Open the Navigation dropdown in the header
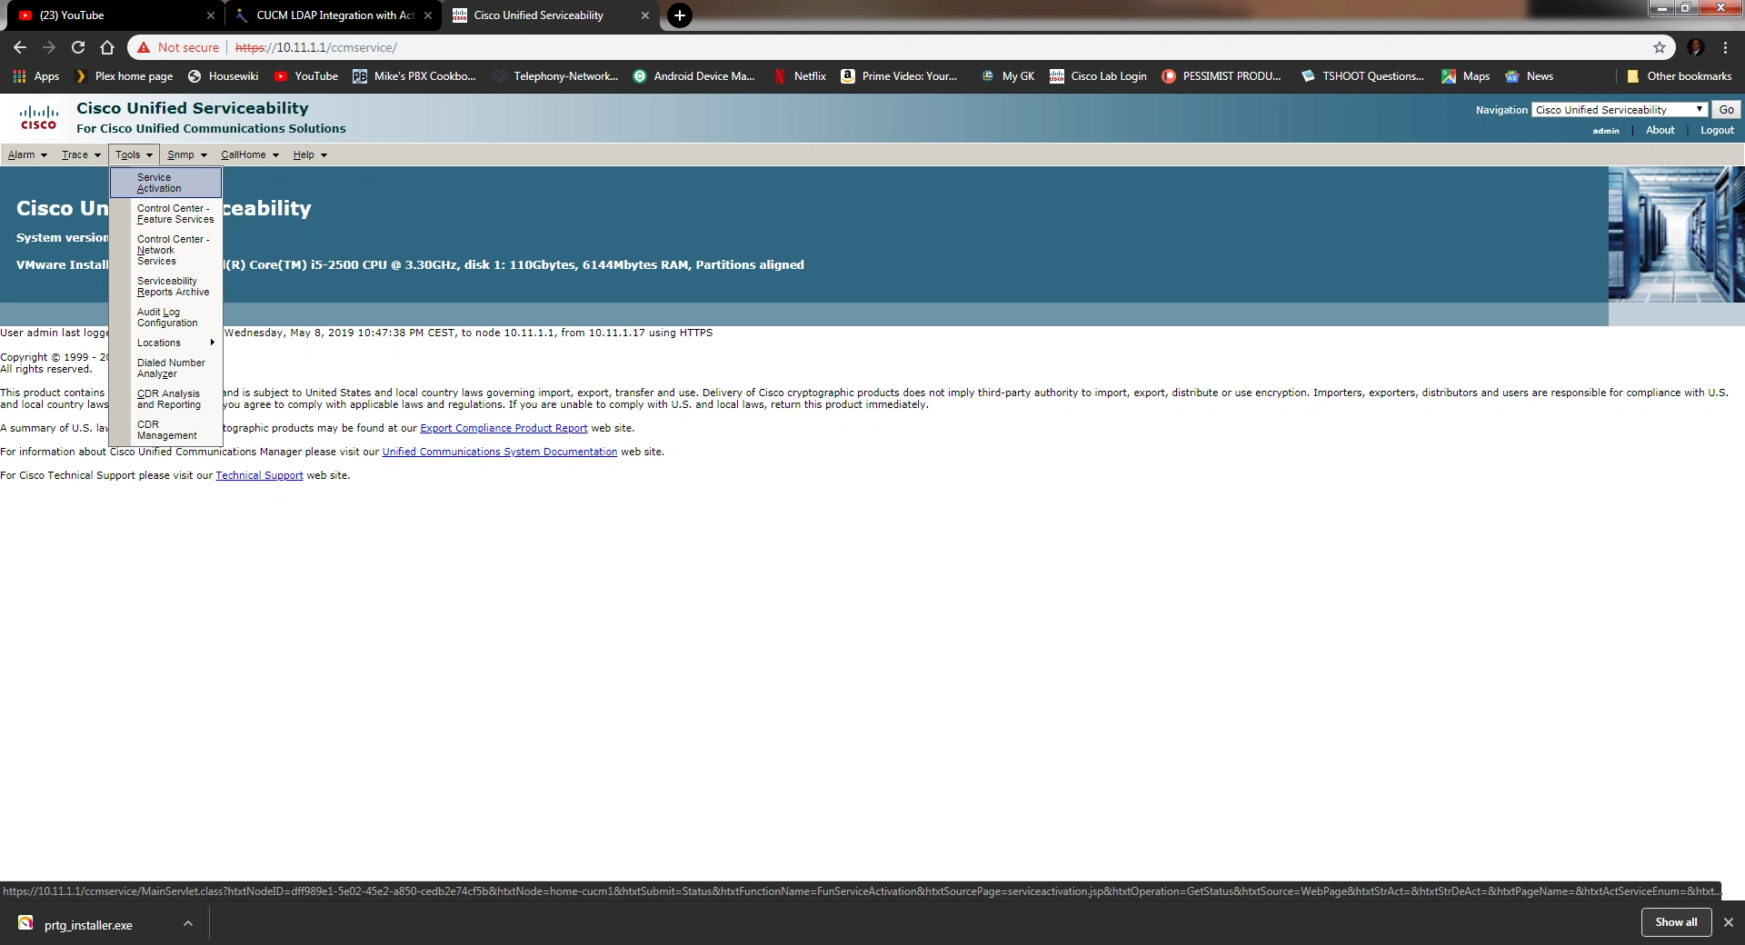Viewport: 1745px width, 945px height. click(1620, 110)
